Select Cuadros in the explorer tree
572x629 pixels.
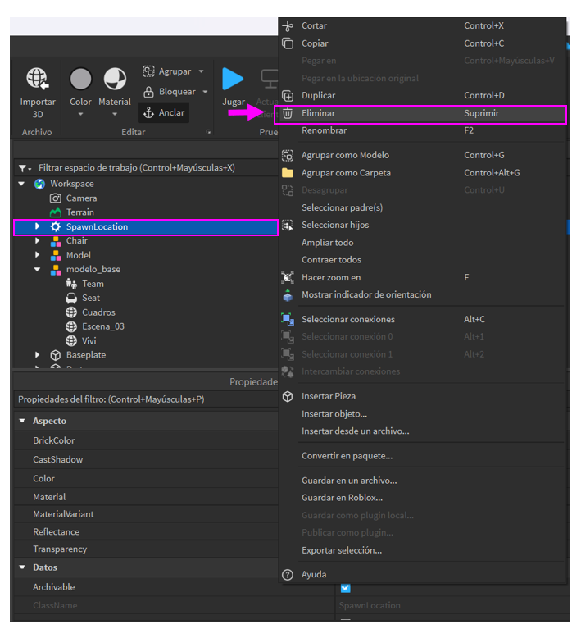click(98, 312)
